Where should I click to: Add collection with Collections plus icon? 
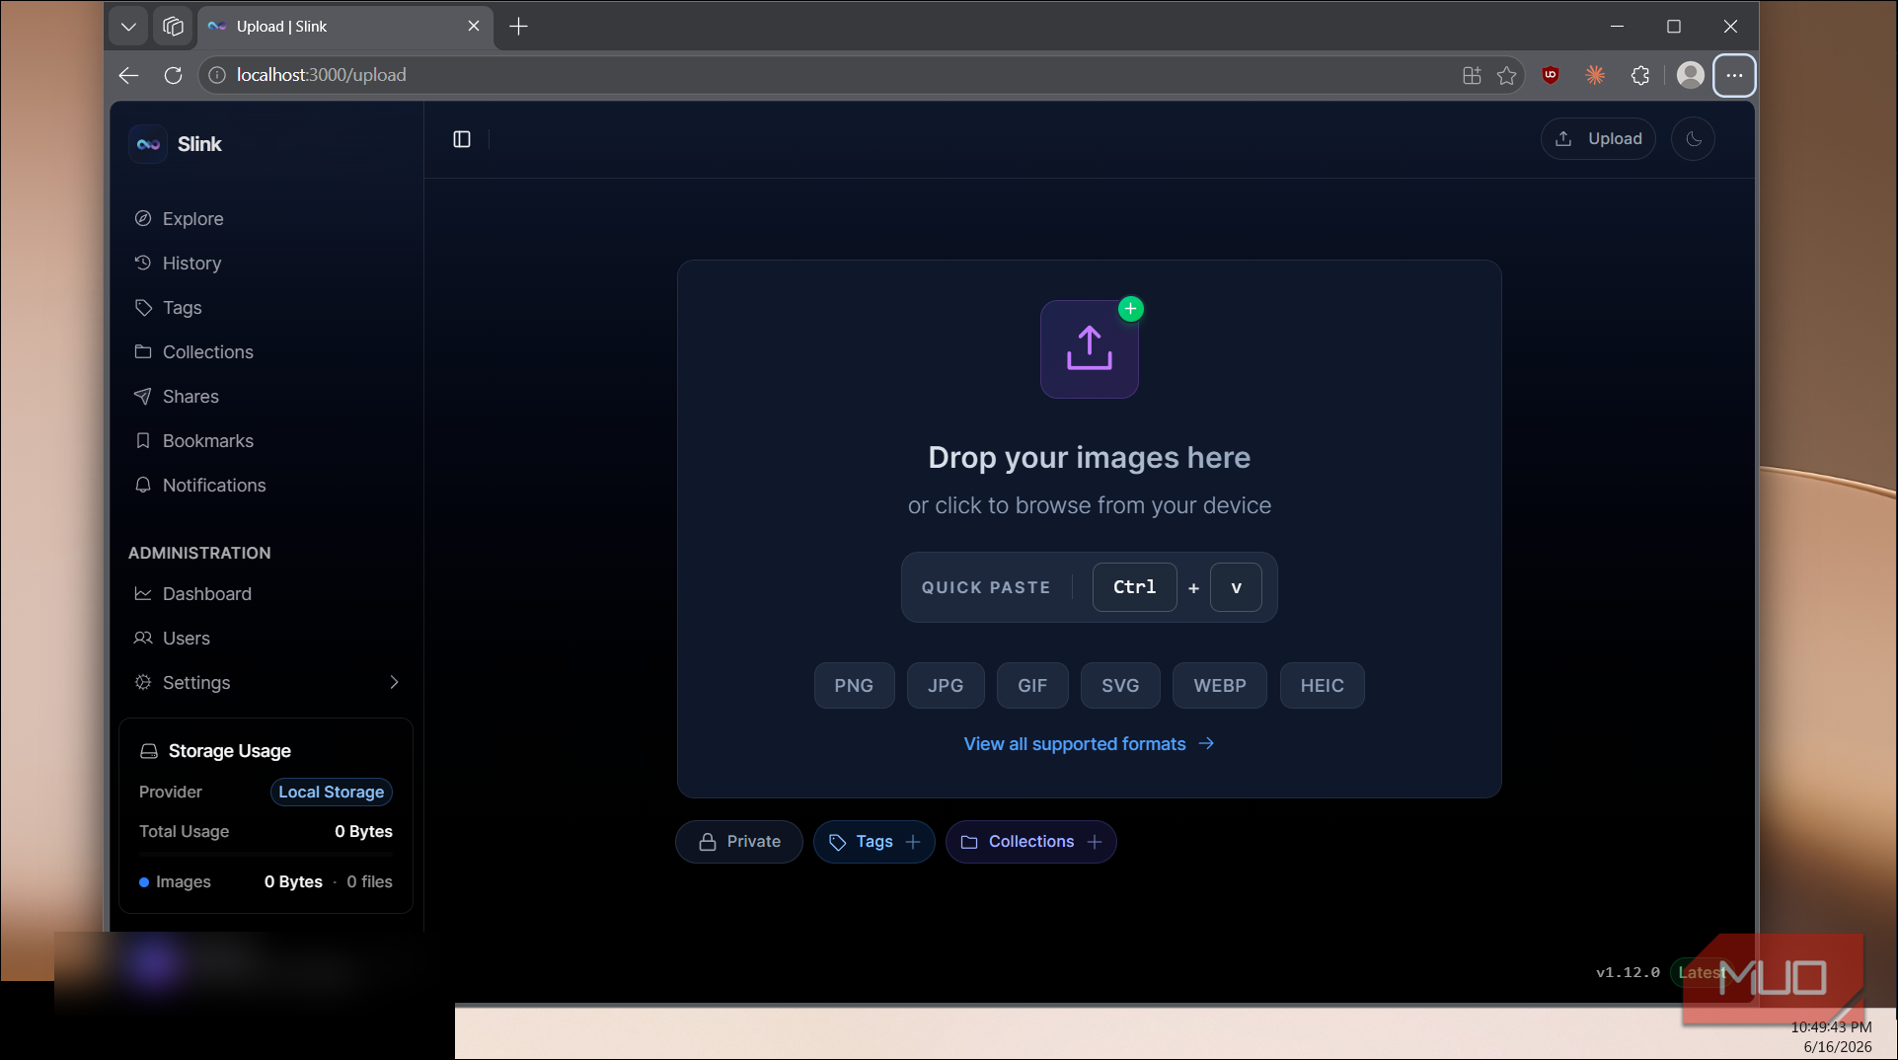1095,842
